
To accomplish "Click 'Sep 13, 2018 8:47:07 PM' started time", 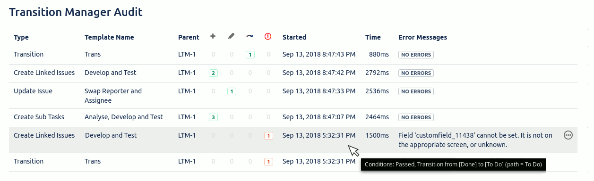I will [319, 117].
